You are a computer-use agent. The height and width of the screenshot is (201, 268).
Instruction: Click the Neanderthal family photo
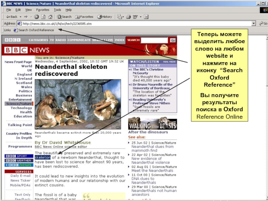tap(78, 104)
